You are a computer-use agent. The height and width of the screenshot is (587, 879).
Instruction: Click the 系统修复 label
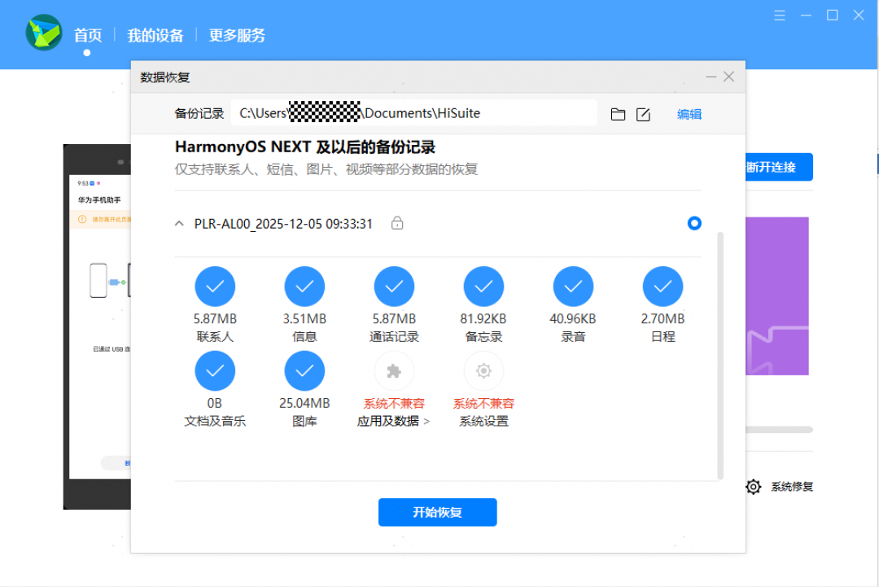pos(792,487)
